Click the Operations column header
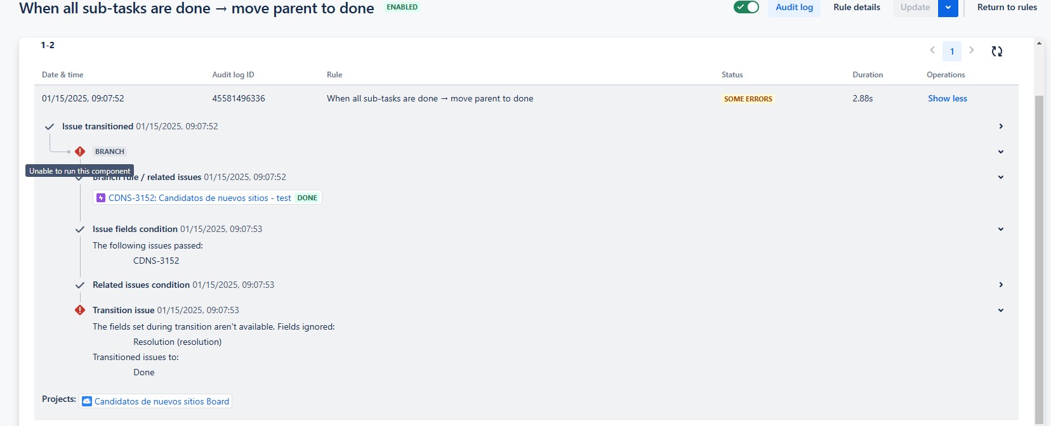 946,75
